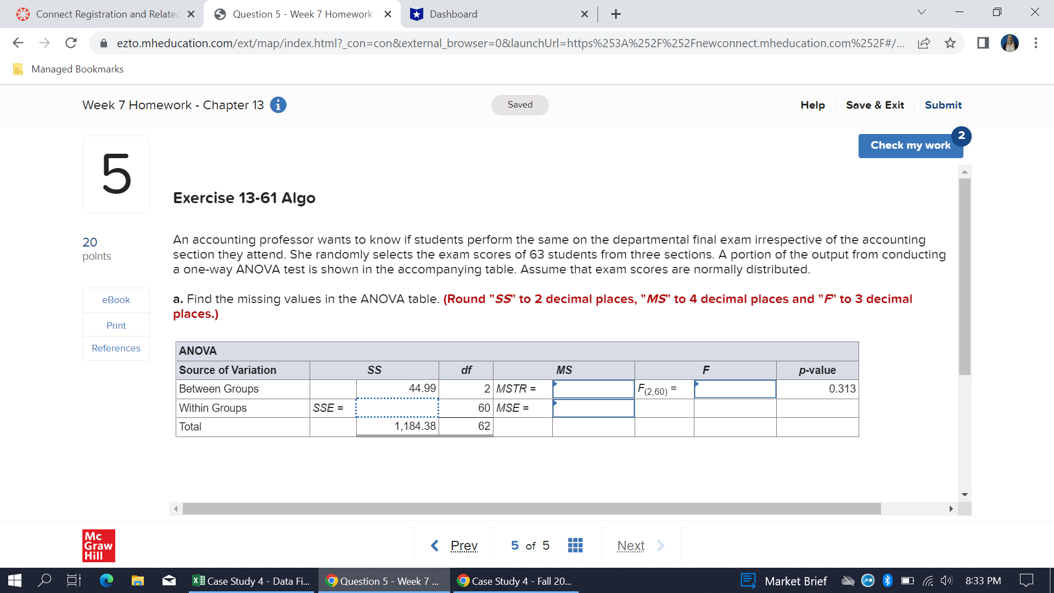This screenshot has width=1054, height=593.
Task: Click the info icon beside Chapter 13
Action: (278, 105)
